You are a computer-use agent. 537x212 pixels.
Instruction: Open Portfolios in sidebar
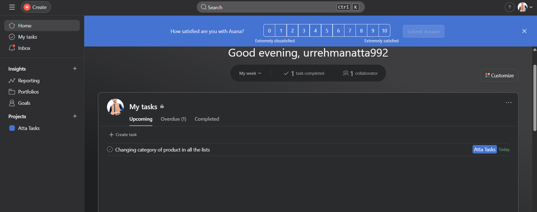tap(42, 92)
